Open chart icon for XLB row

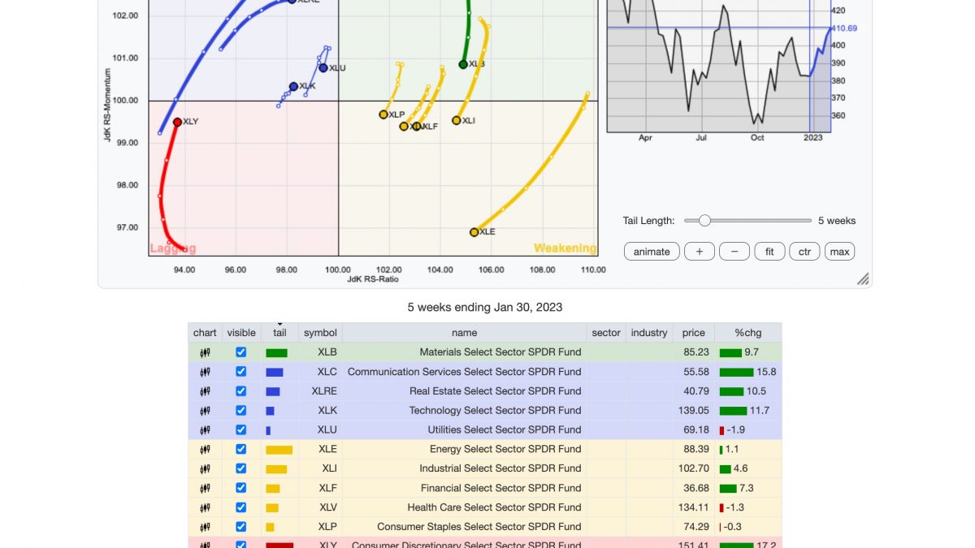[x=205, y=352]
